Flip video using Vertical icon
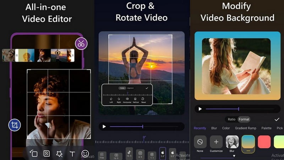The image size is (284, 160). tap(136, 100)
